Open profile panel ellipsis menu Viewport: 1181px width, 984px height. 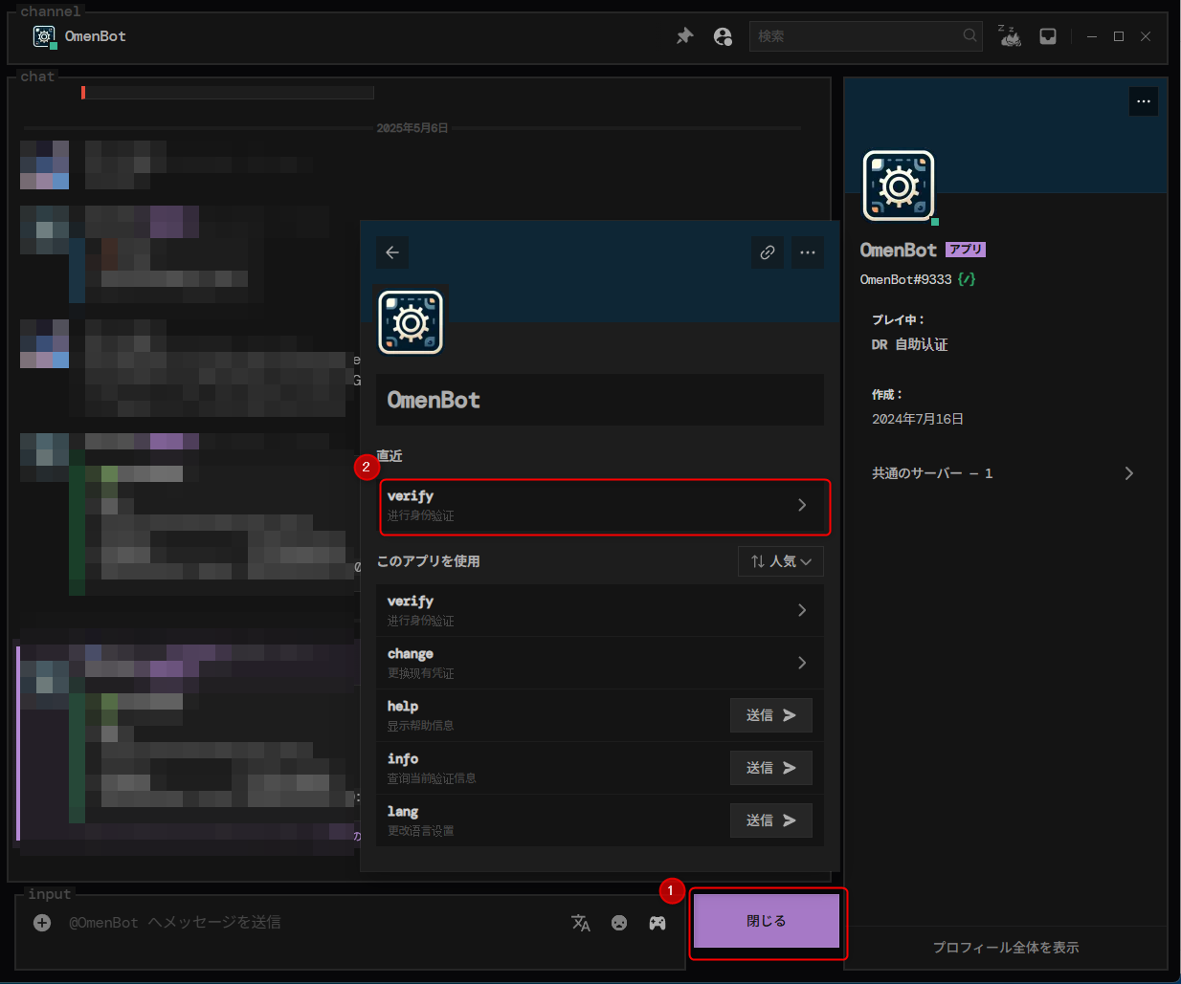click(1144, 101)
